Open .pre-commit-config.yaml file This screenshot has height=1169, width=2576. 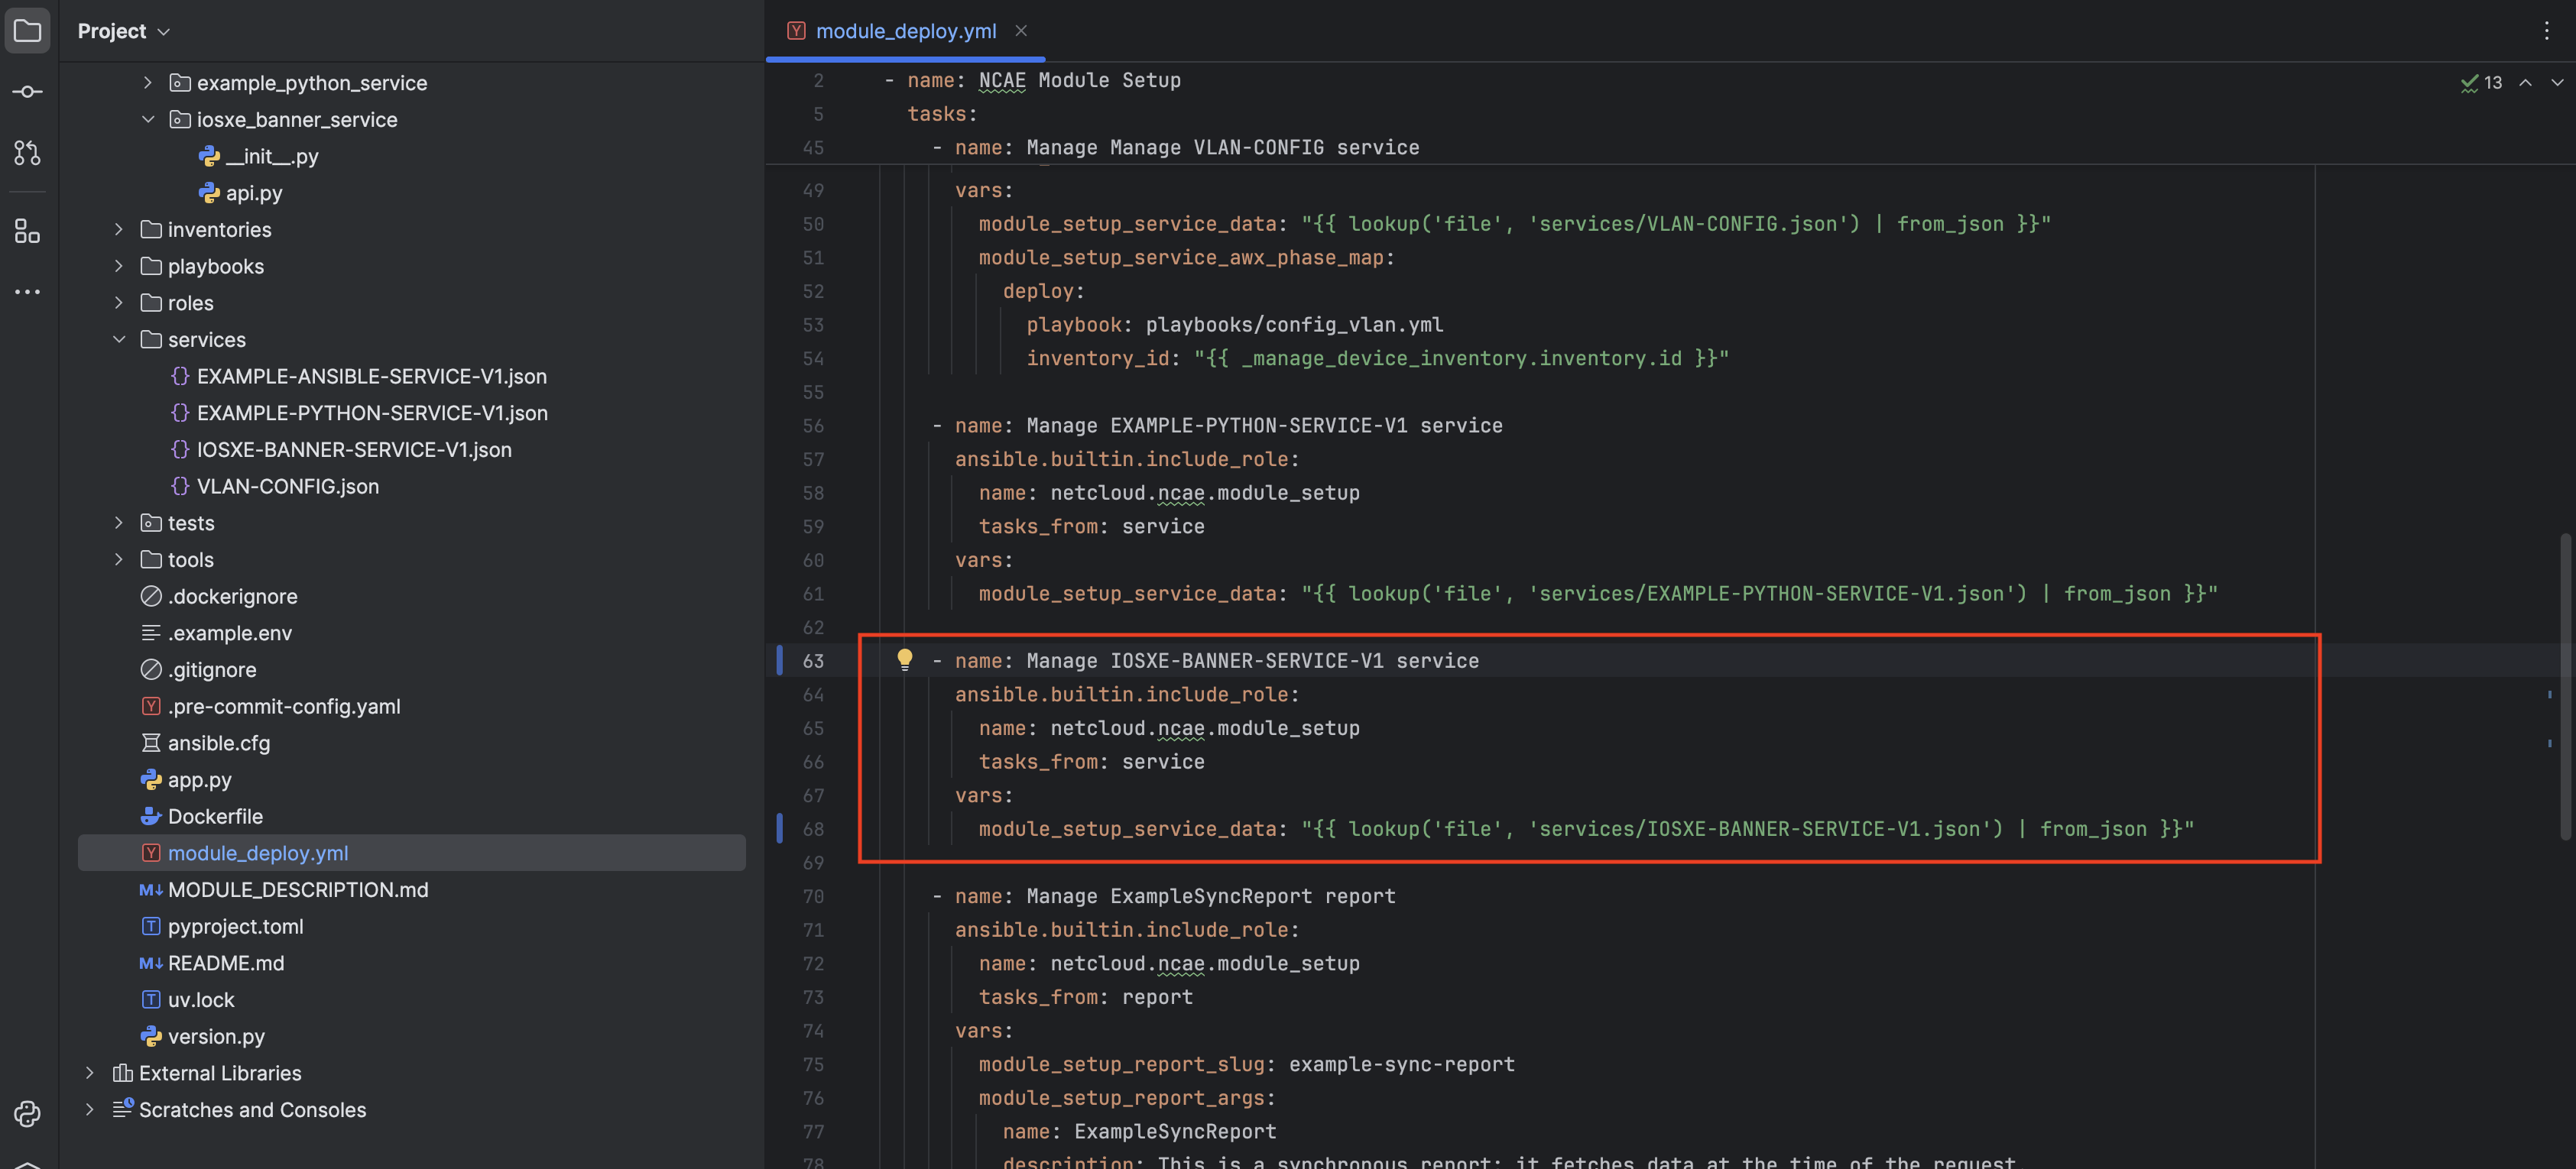(284, 707)
